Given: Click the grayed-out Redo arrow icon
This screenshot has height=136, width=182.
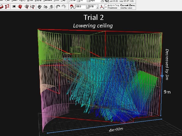Looking at the screenshot, I should click(64, 7).
